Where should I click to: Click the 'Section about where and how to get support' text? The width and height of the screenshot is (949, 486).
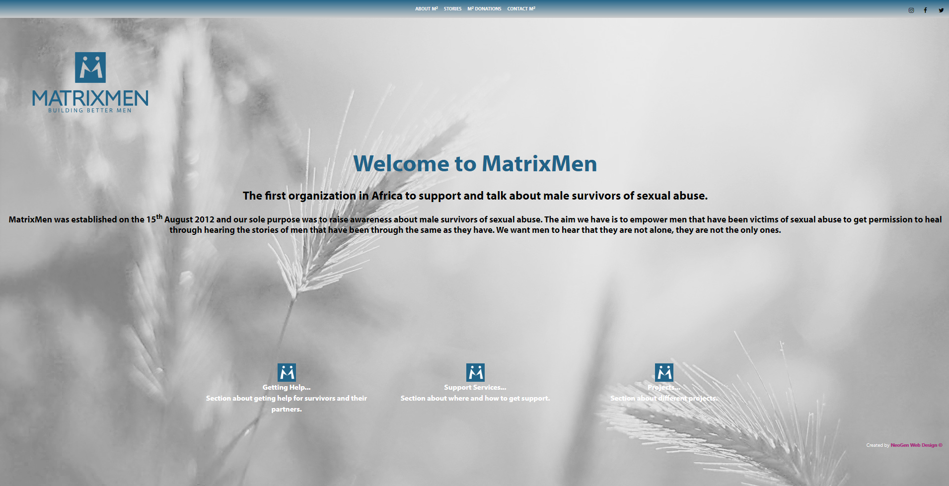click(475, 398)
